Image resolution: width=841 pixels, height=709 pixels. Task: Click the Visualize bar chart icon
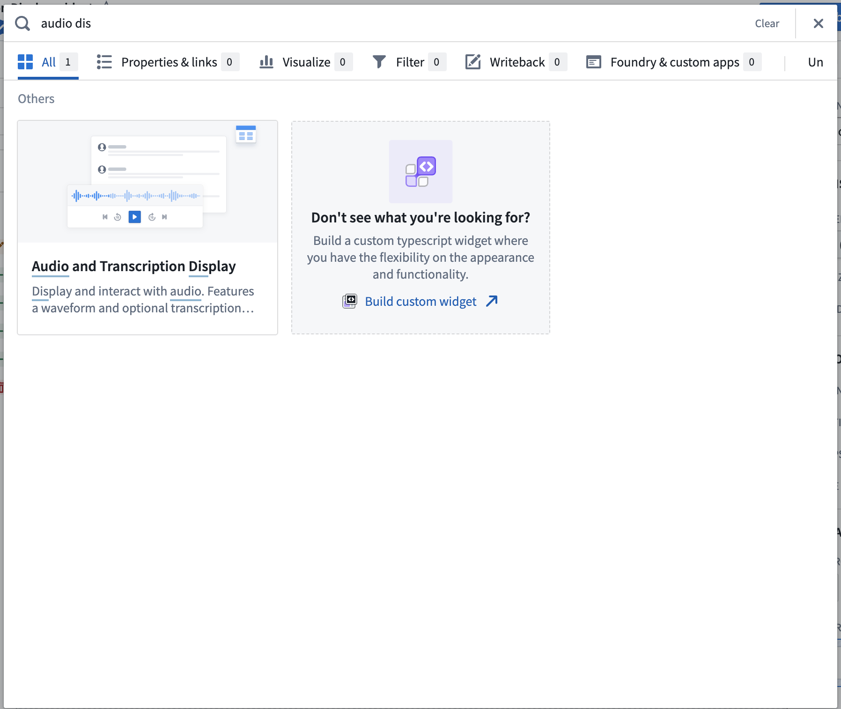266,62
